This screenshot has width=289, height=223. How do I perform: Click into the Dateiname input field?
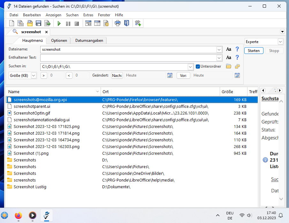pos(128,49)
